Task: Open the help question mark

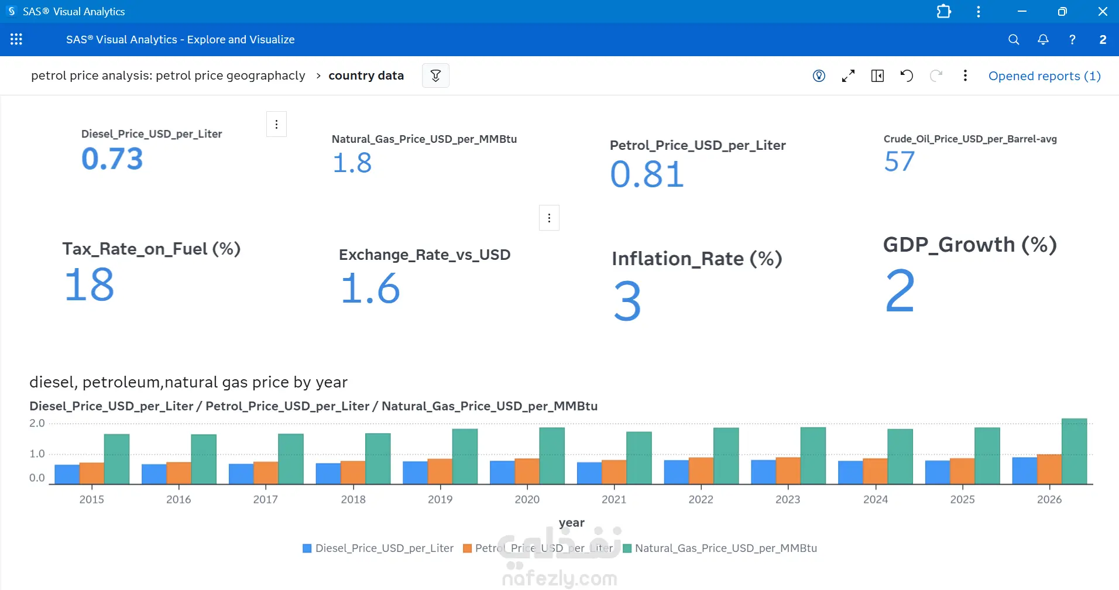Action: (x=1072, y=39)
